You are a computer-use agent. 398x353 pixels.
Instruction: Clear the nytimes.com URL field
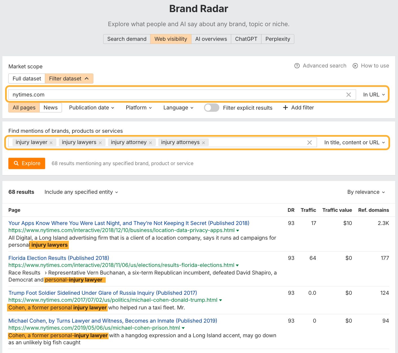(348, 95)
